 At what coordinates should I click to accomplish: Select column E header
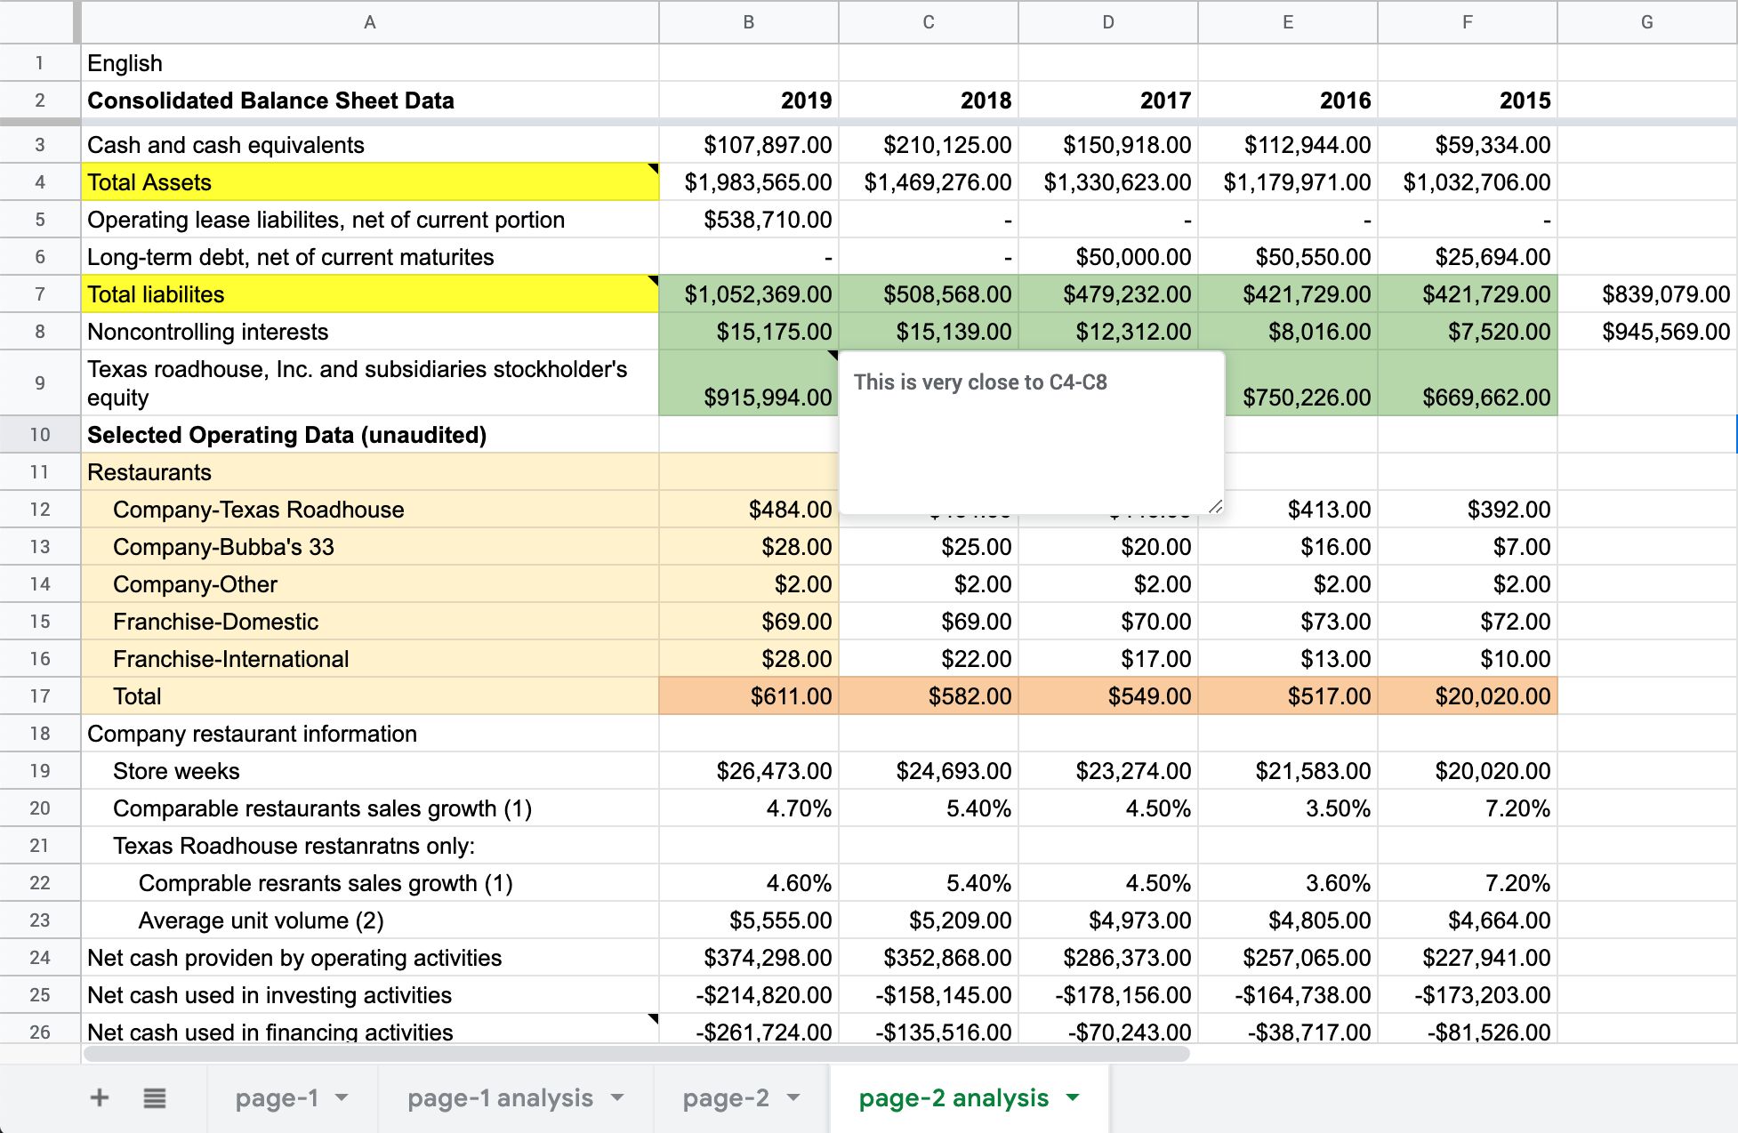[x=1288, y=22]
